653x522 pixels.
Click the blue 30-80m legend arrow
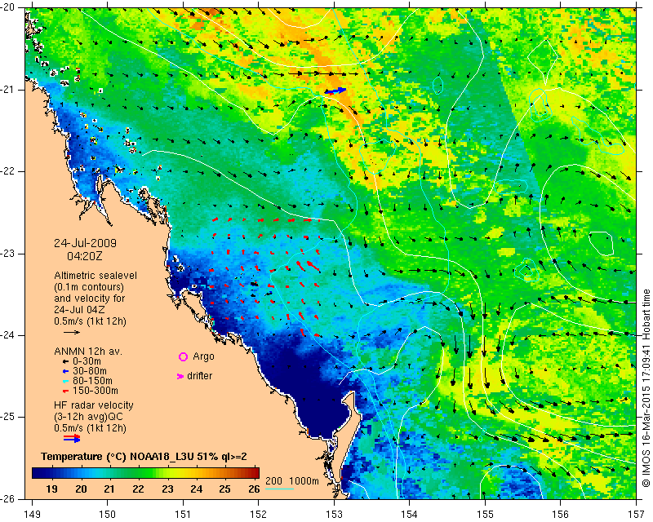coord(65,371)
